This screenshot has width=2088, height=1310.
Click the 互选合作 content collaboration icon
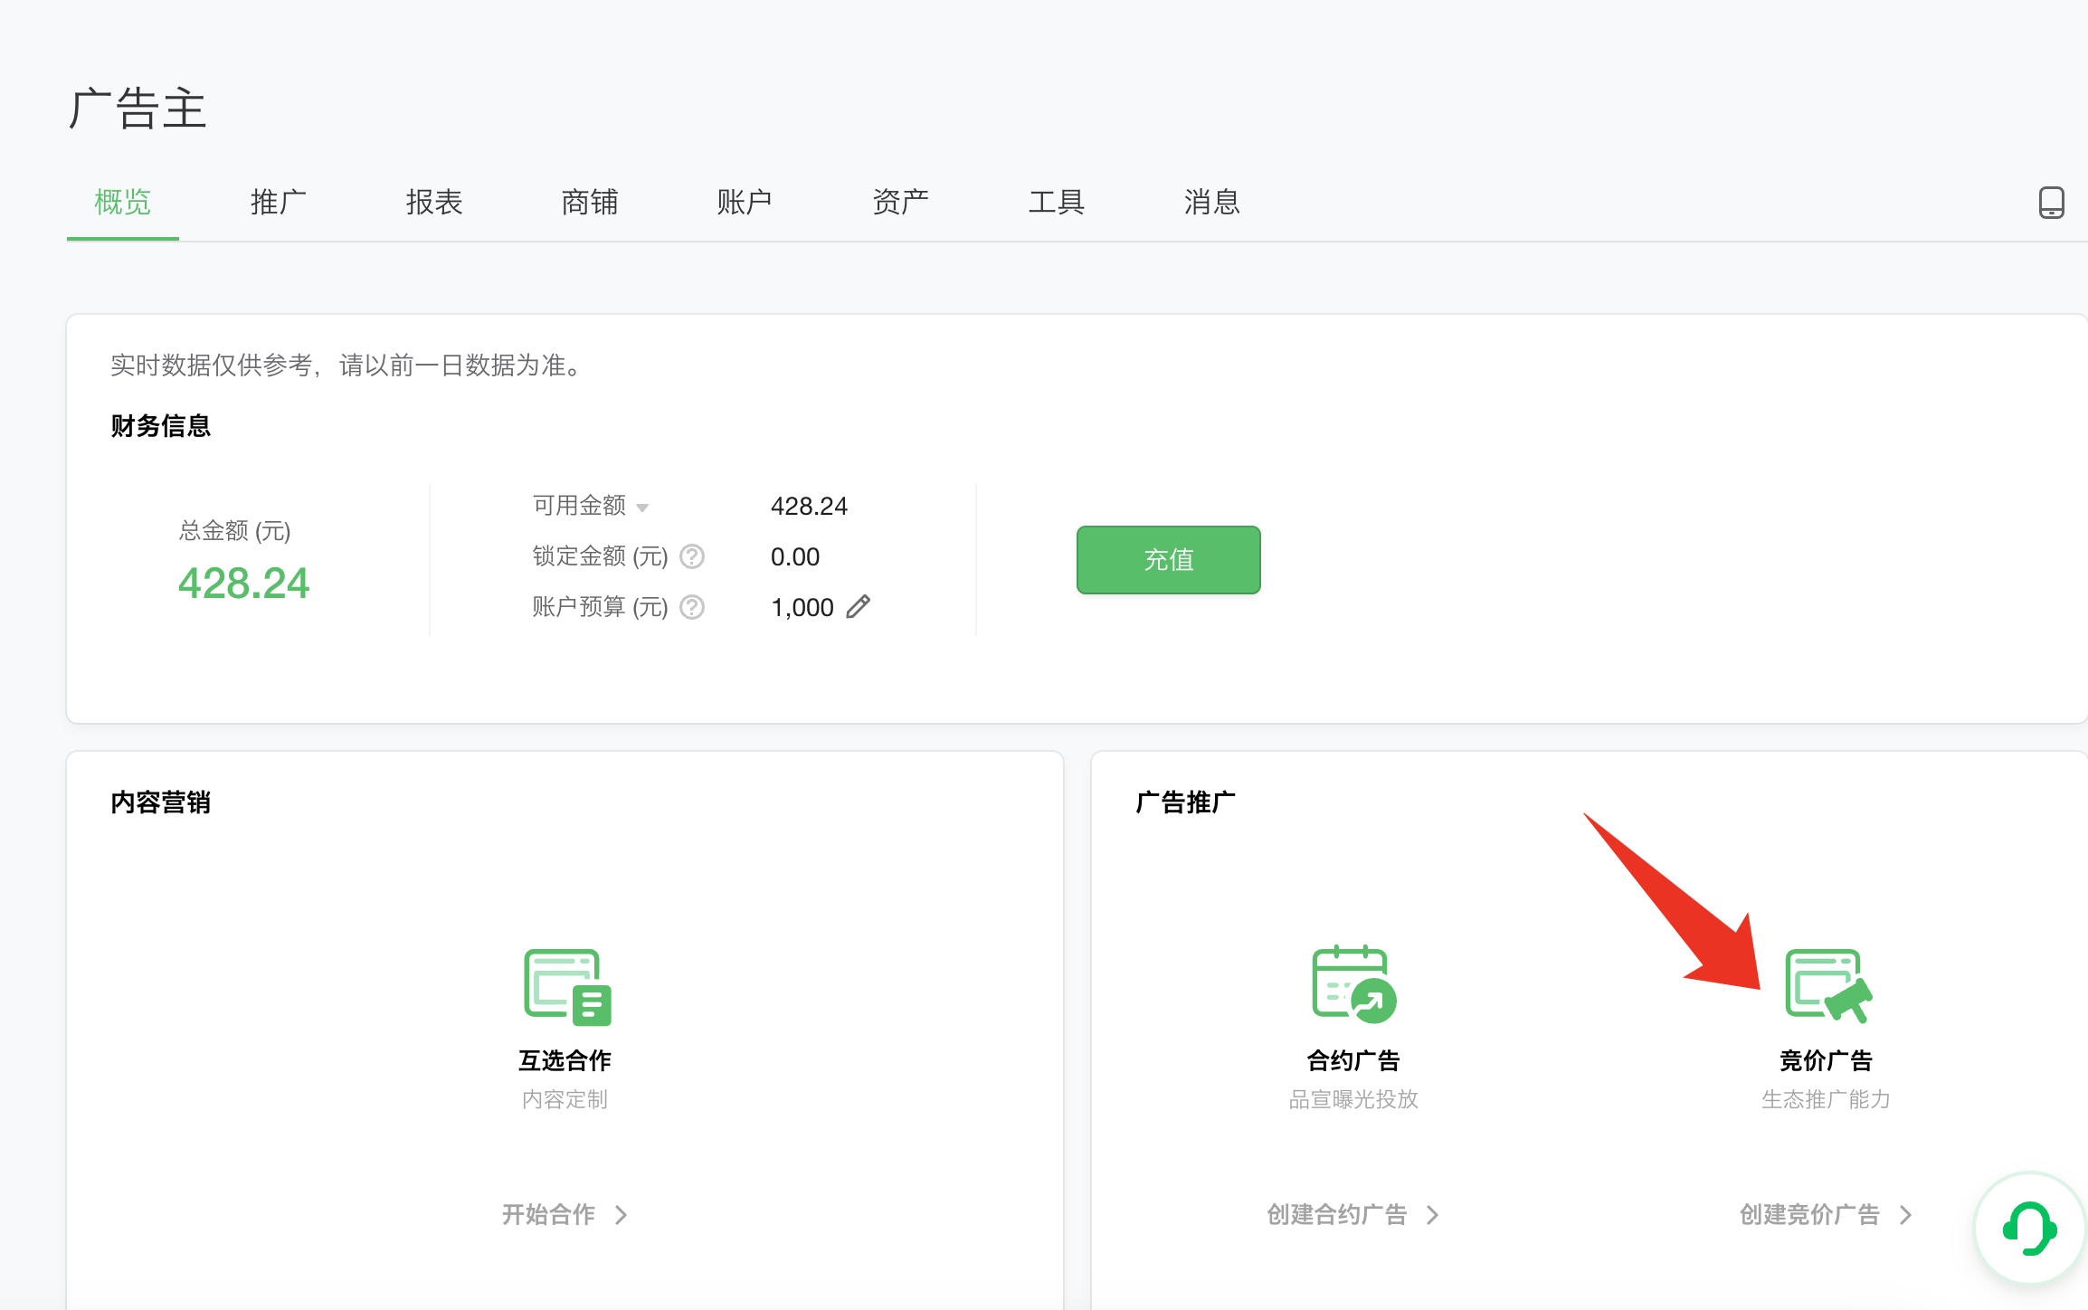coord(567,986)
